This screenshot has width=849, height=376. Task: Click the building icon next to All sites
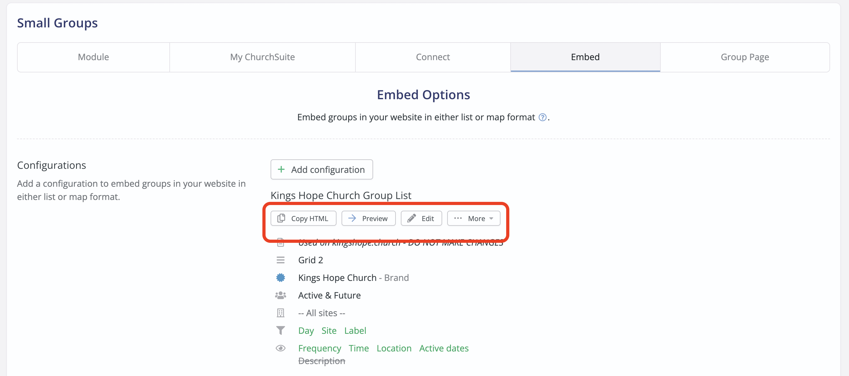click(x=280, y=313)
